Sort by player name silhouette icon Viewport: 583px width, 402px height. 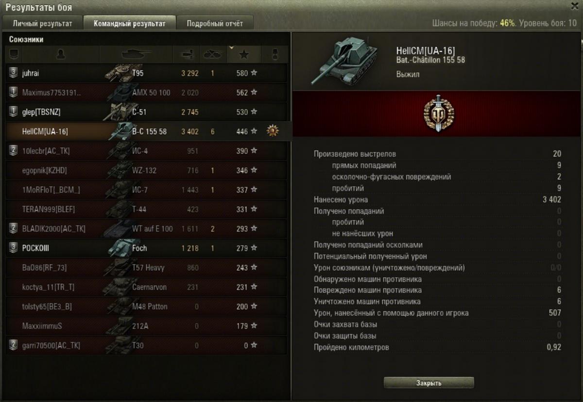click(61, 54)
